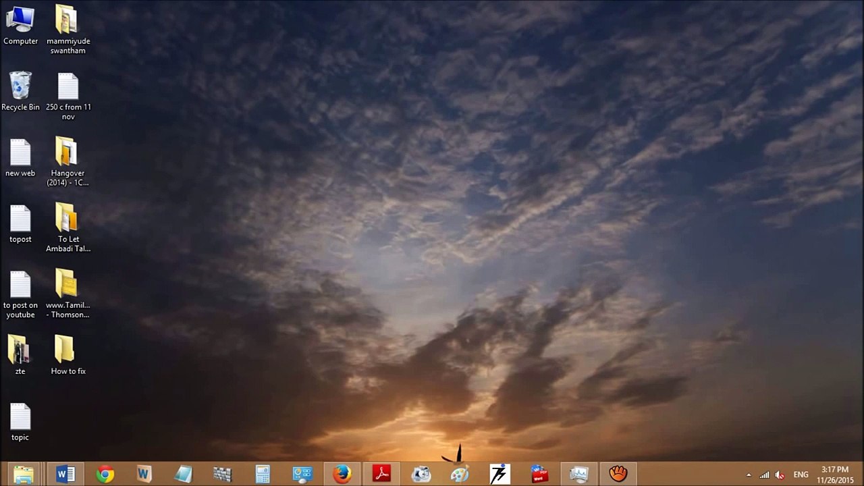
Task: Open the orange W app in the taskbar
Action: (x=144, y=474)
